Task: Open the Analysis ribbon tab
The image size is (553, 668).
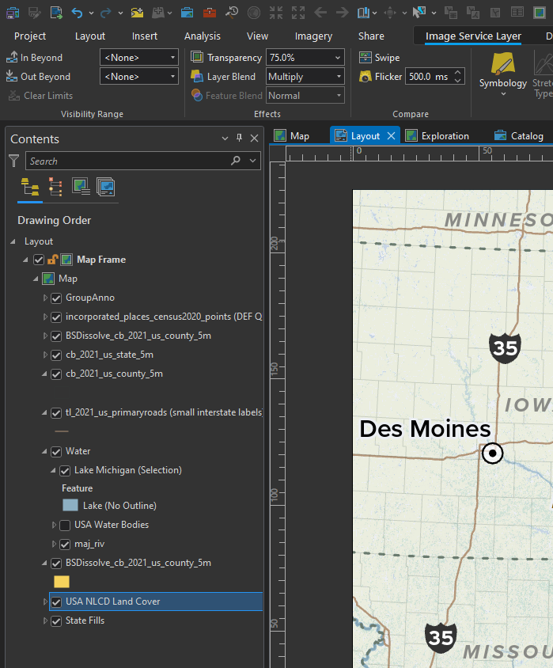Action: point(203,36)
